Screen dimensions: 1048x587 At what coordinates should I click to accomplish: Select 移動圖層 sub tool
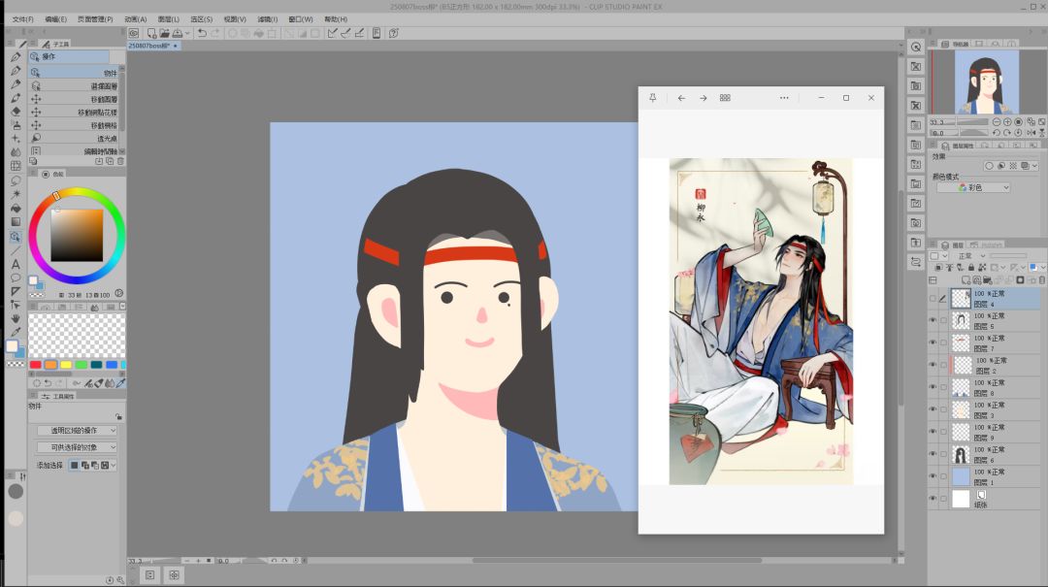pos(75,99)
